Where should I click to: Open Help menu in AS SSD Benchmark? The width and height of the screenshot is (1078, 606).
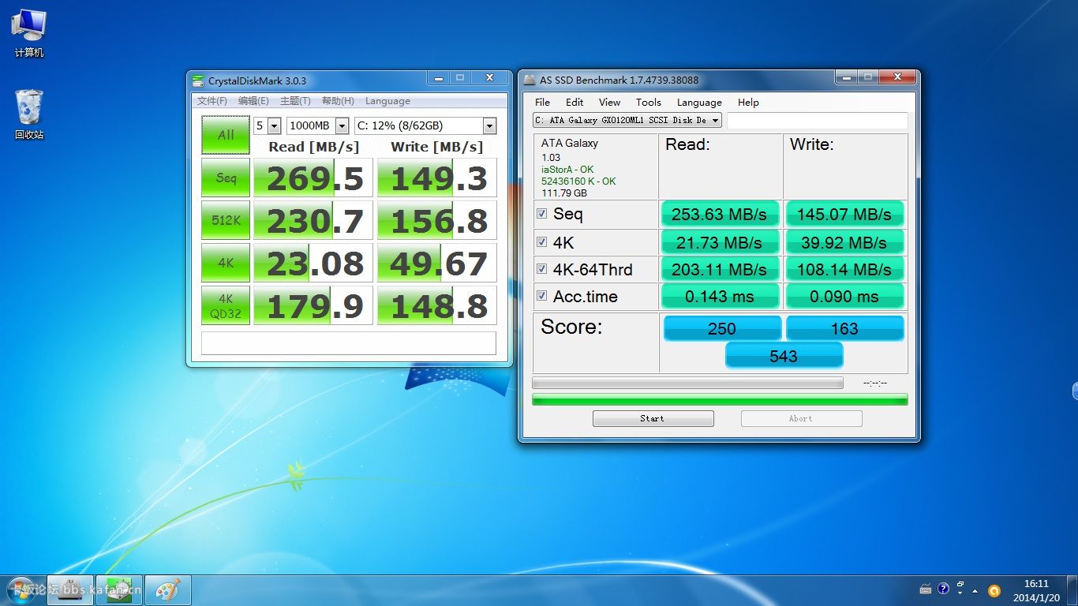coord(748,102)
